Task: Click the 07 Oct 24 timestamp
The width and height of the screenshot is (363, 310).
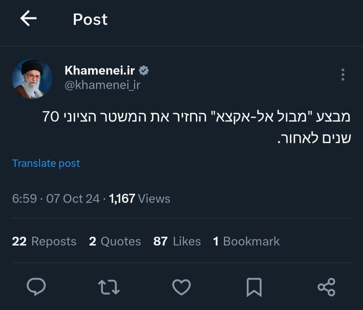Action: (x=73, y=198)
